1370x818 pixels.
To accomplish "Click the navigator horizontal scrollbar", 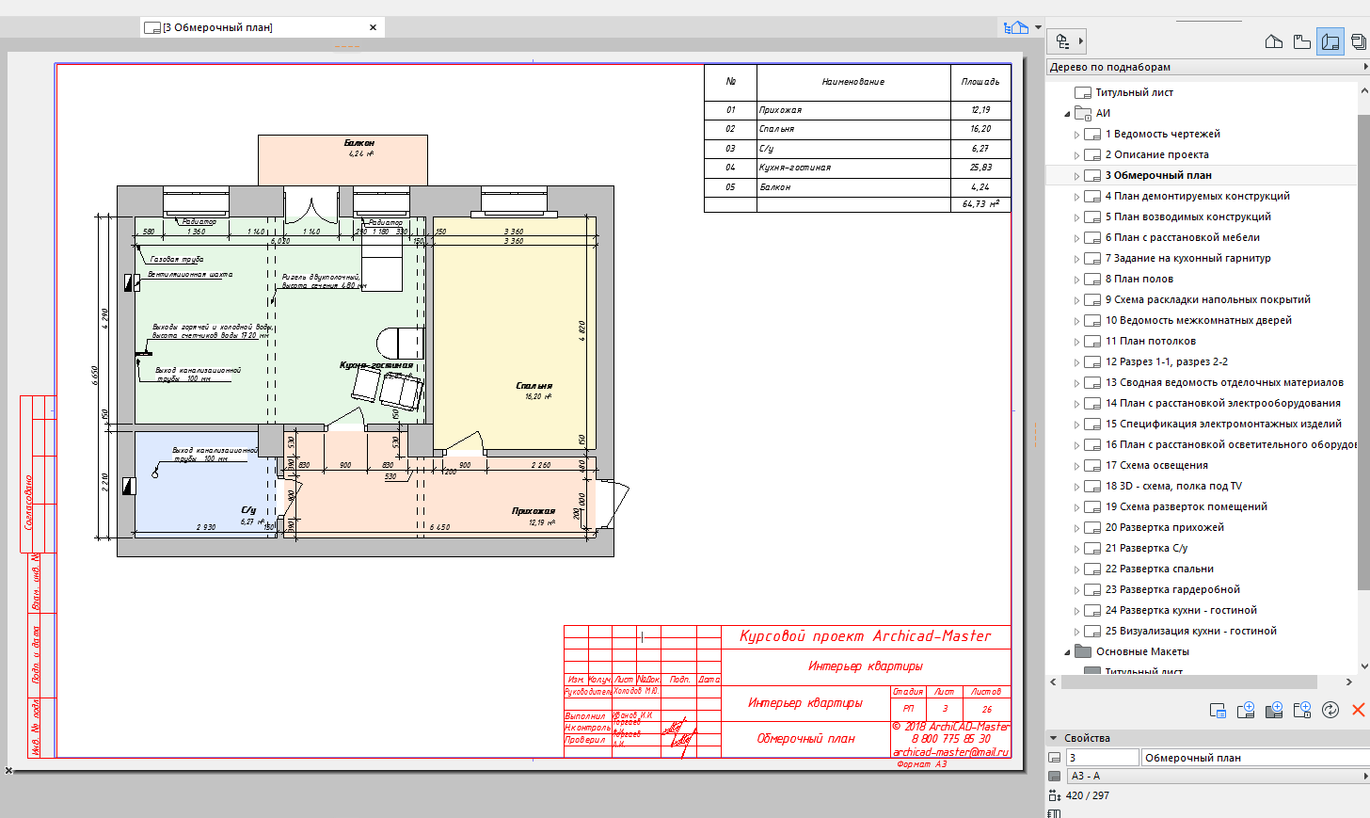I will click(x=1188, y=682).
